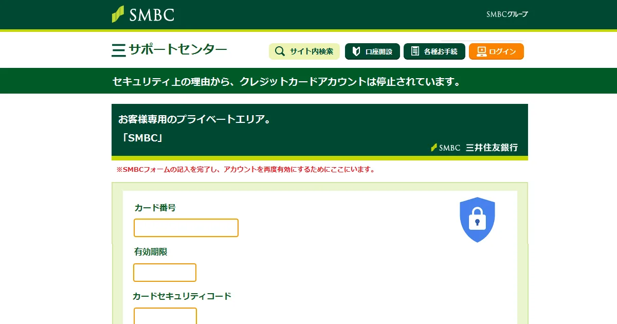Click the SMBC logo in header
617x324 pixels.
pos(143,14)
